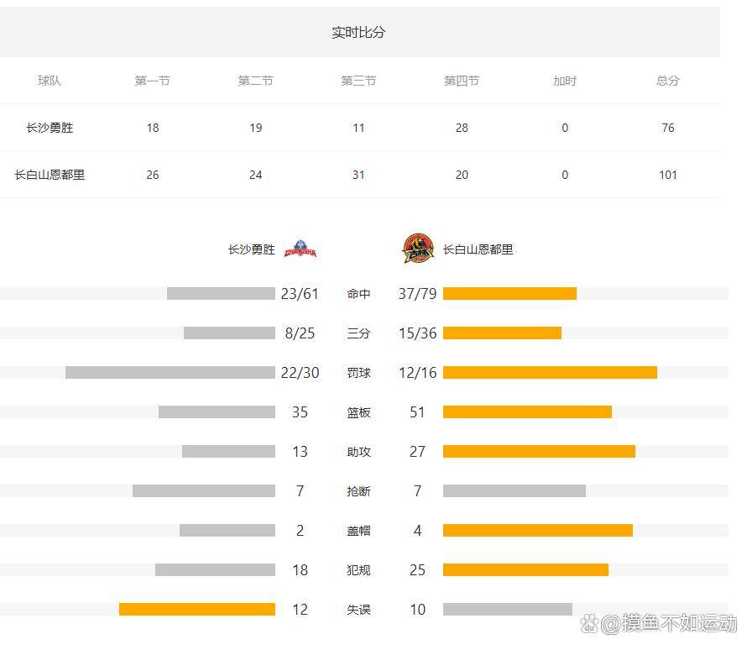Select the 总分 column header
The image size is (752, 650).
667,81
